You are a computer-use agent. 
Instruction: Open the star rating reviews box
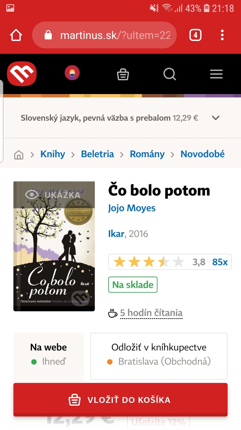click(170, 262)
